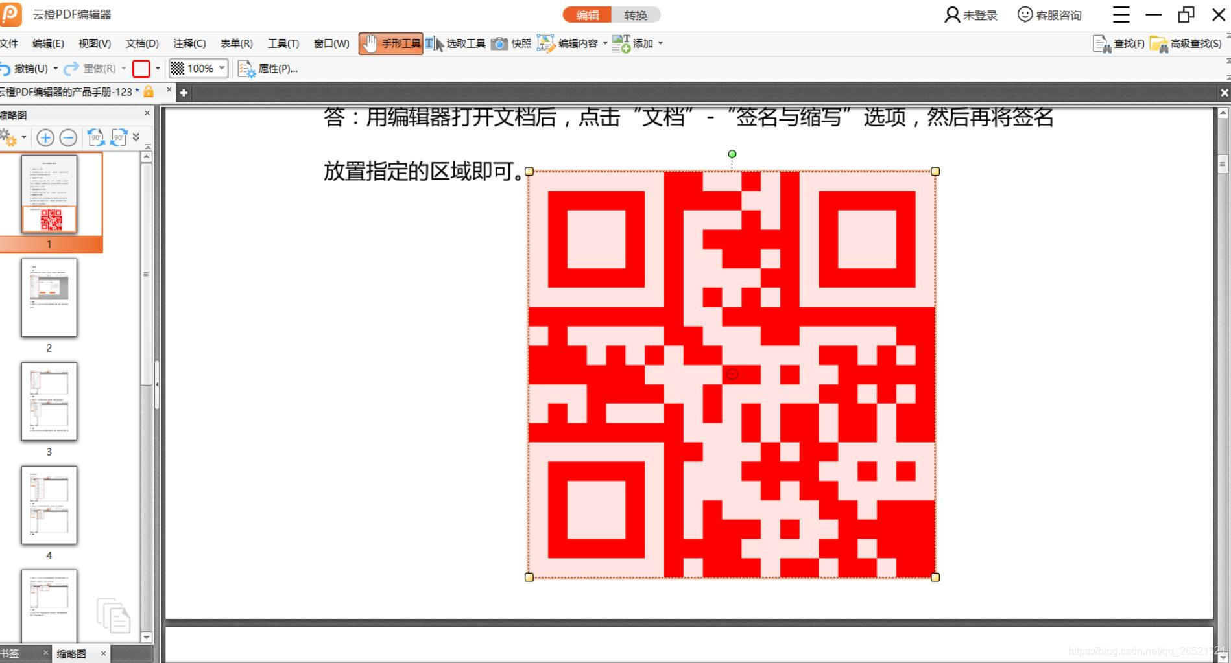Click the 快照 snapshot camera icon

click(499, 43)
